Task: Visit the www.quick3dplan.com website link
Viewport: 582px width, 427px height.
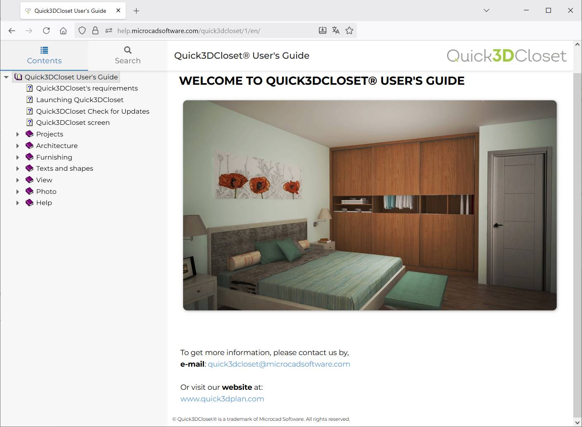Action: 222,399
